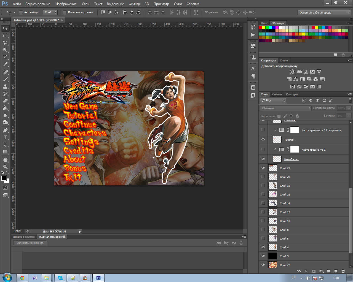Pick the yellow swatch in Образцы
353x282 pixels.
(264, 27)
